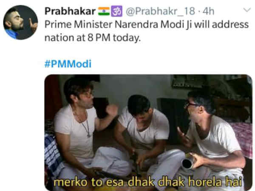
Task: Click the pink checkered bedsheet in image
Action: [x=241, y=139]
